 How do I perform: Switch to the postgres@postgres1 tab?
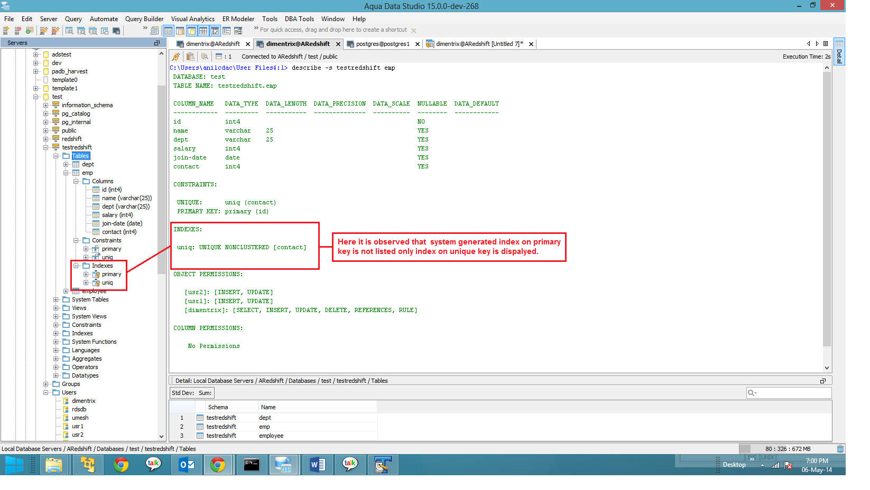[x=382, y=44]
